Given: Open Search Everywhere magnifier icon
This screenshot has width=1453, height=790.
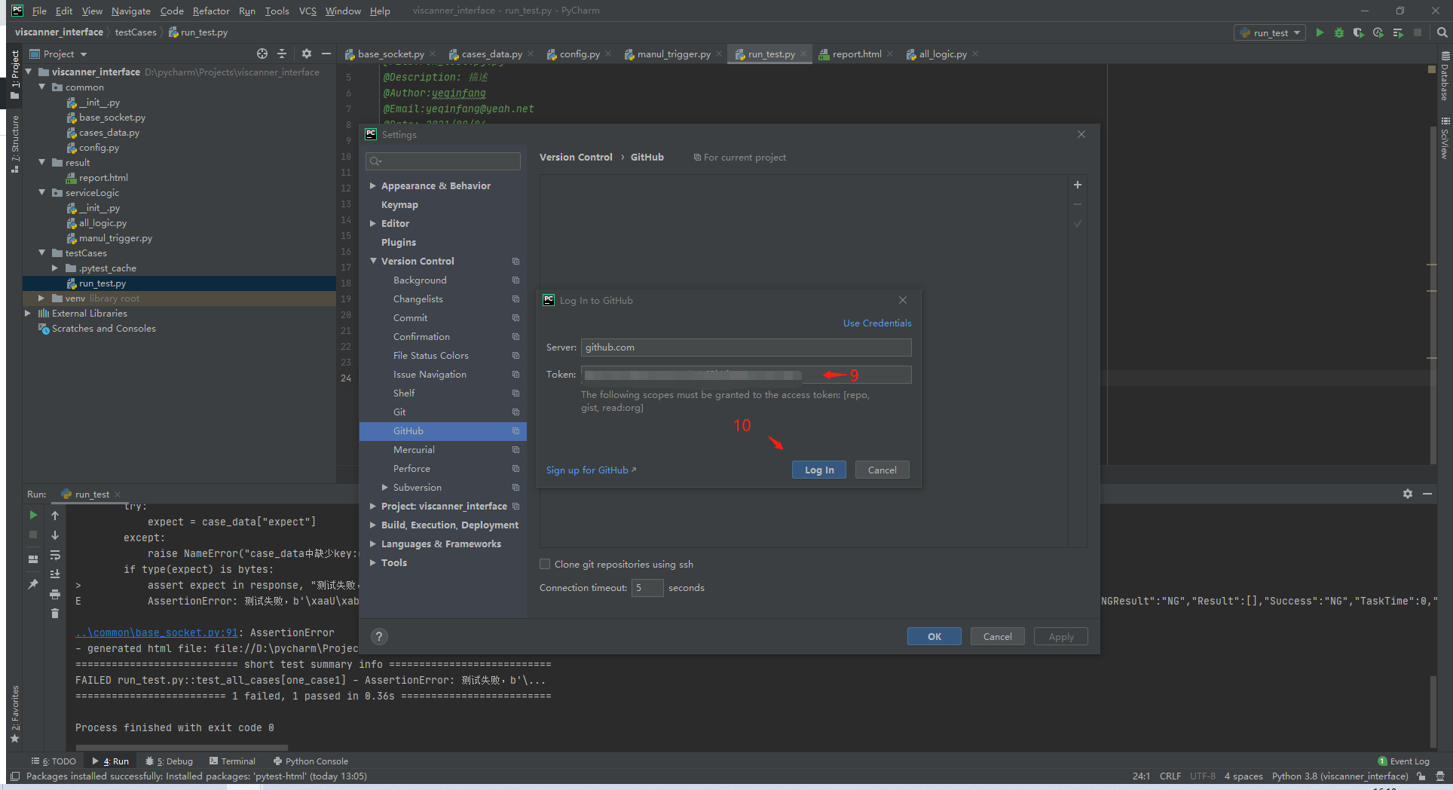Looking at the screenshot, I should pyautogui.click(x=1442, y=32).
